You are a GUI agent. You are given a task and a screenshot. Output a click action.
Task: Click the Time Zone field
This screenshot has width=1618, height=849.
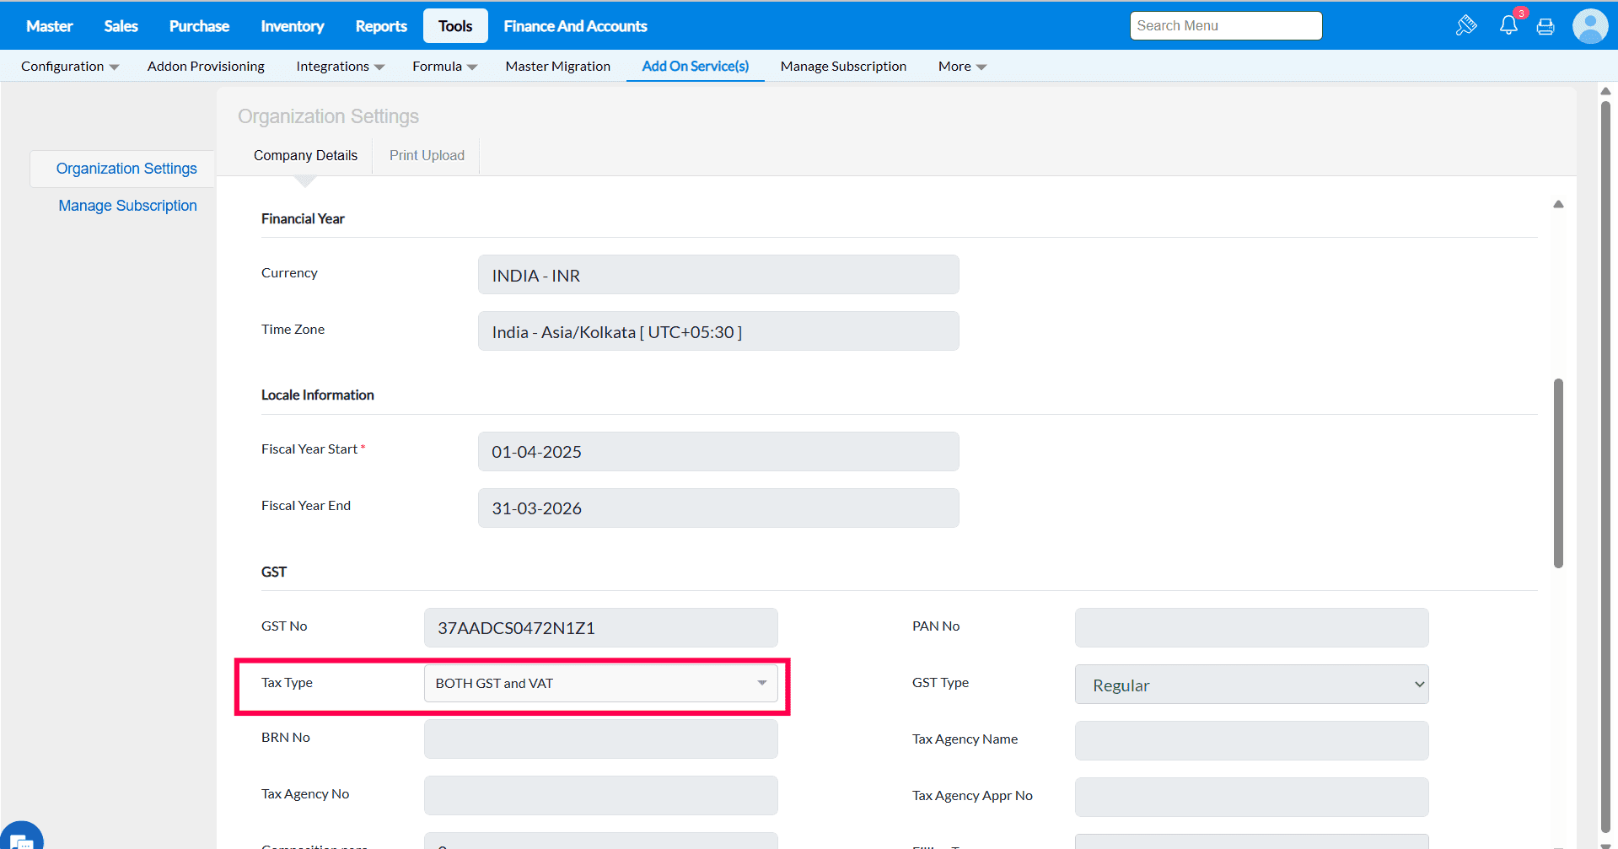point(718,331)
